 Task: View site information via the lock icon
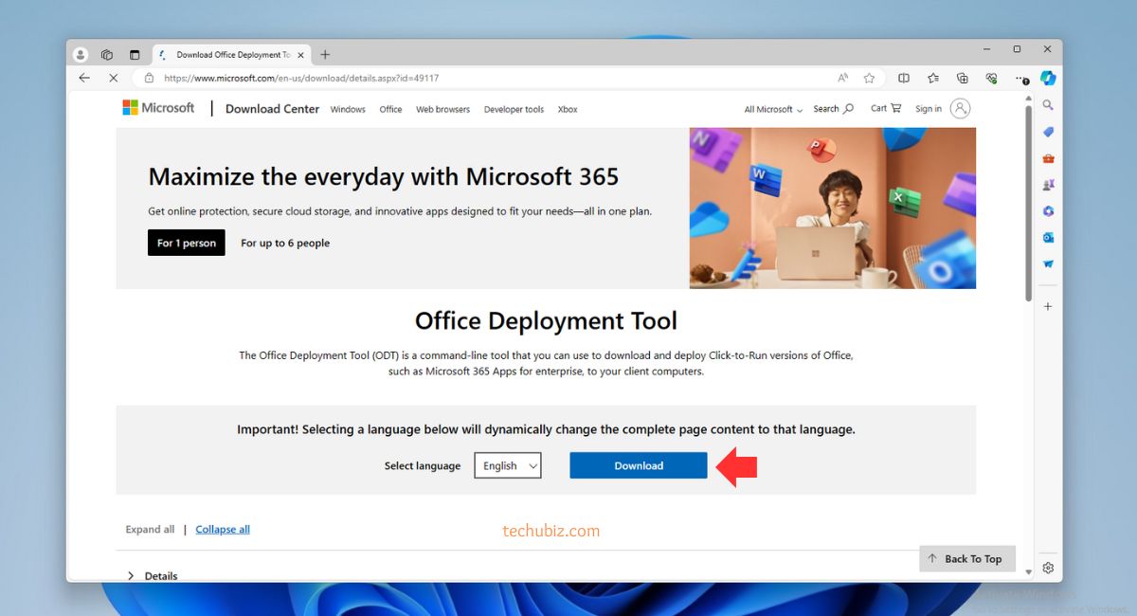coord(149,78)
